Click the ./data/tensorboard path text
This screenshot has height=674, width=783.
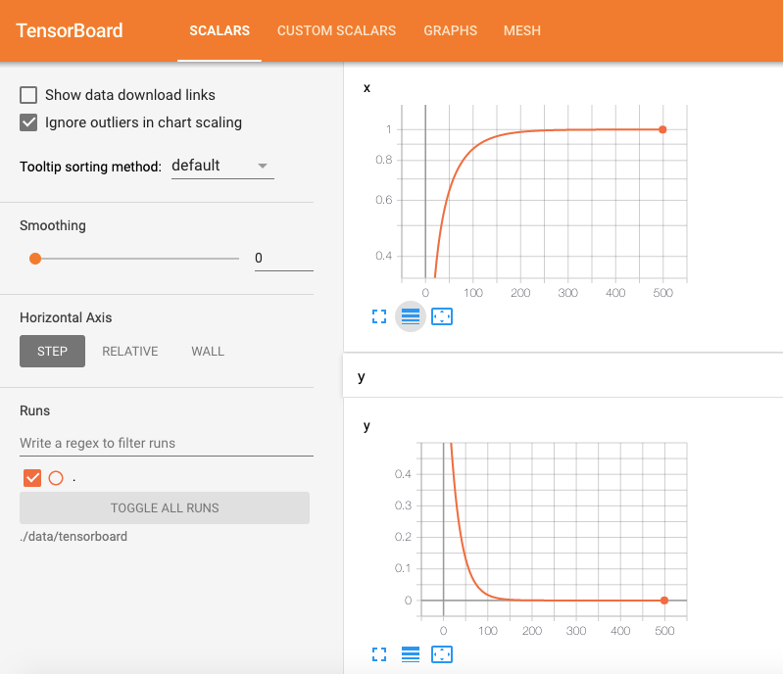(x=73, y=537)
